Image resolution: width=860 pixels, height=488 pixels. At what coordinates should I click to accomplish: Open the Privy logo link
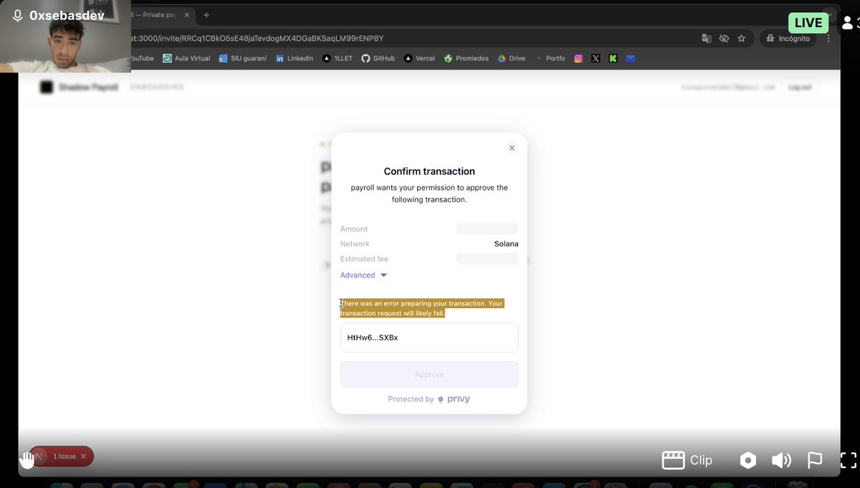[x=454, y=399]
